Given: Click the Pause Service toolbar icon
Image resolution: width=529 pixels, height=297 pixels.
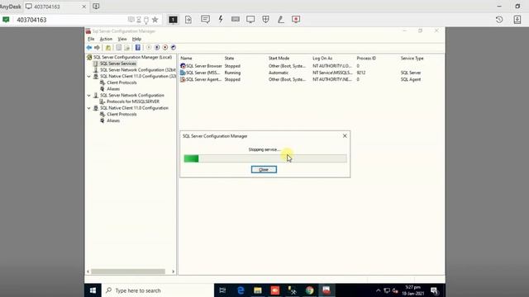Looking at the screenshot, I should point(157,48).
